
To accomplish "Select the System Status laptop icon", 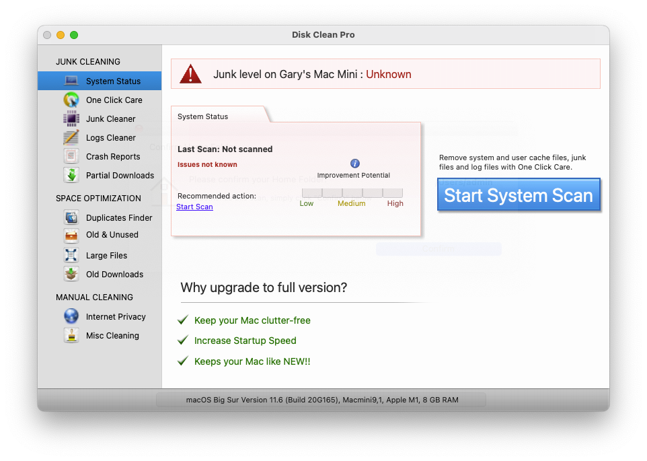I will (x=71, y=81).
